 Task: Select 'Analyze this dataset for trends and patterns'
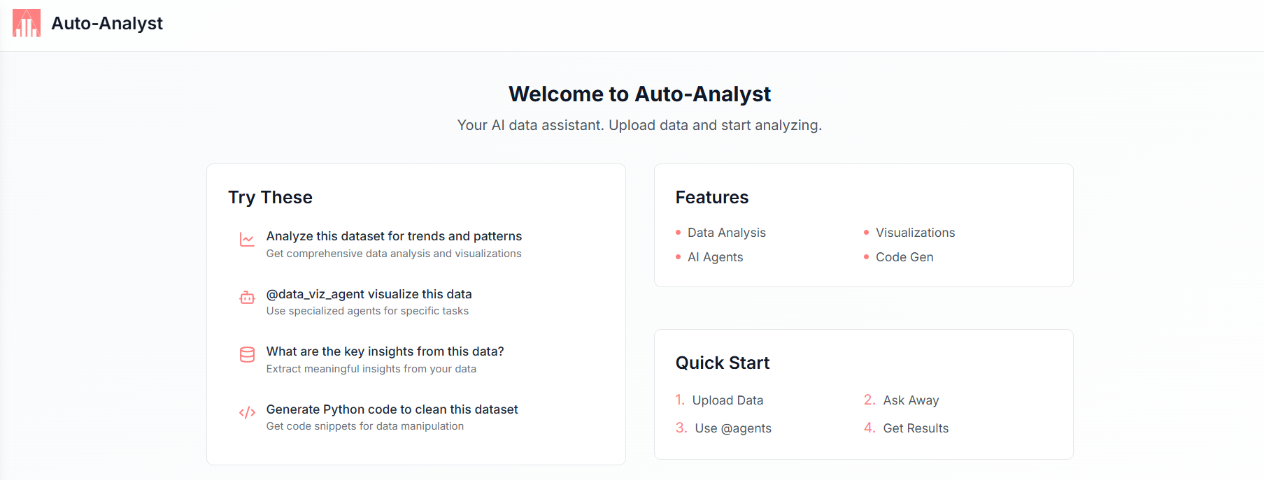click(394, 236)
